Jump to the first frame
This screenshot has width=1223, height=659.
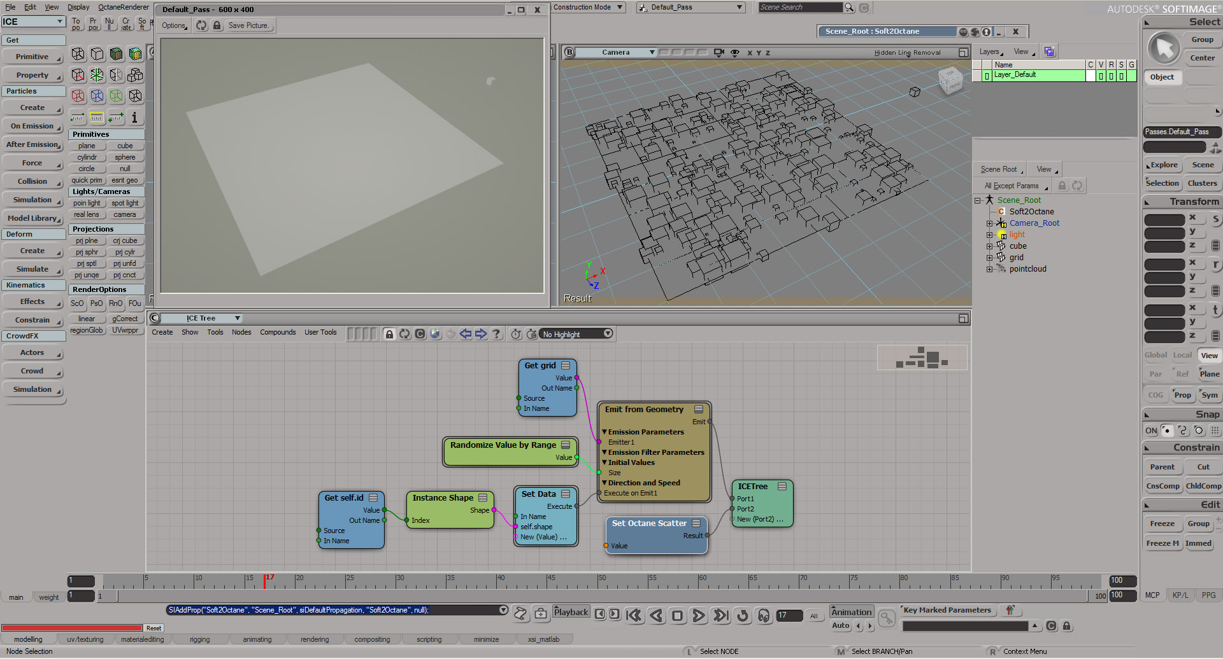pos(634,615)
